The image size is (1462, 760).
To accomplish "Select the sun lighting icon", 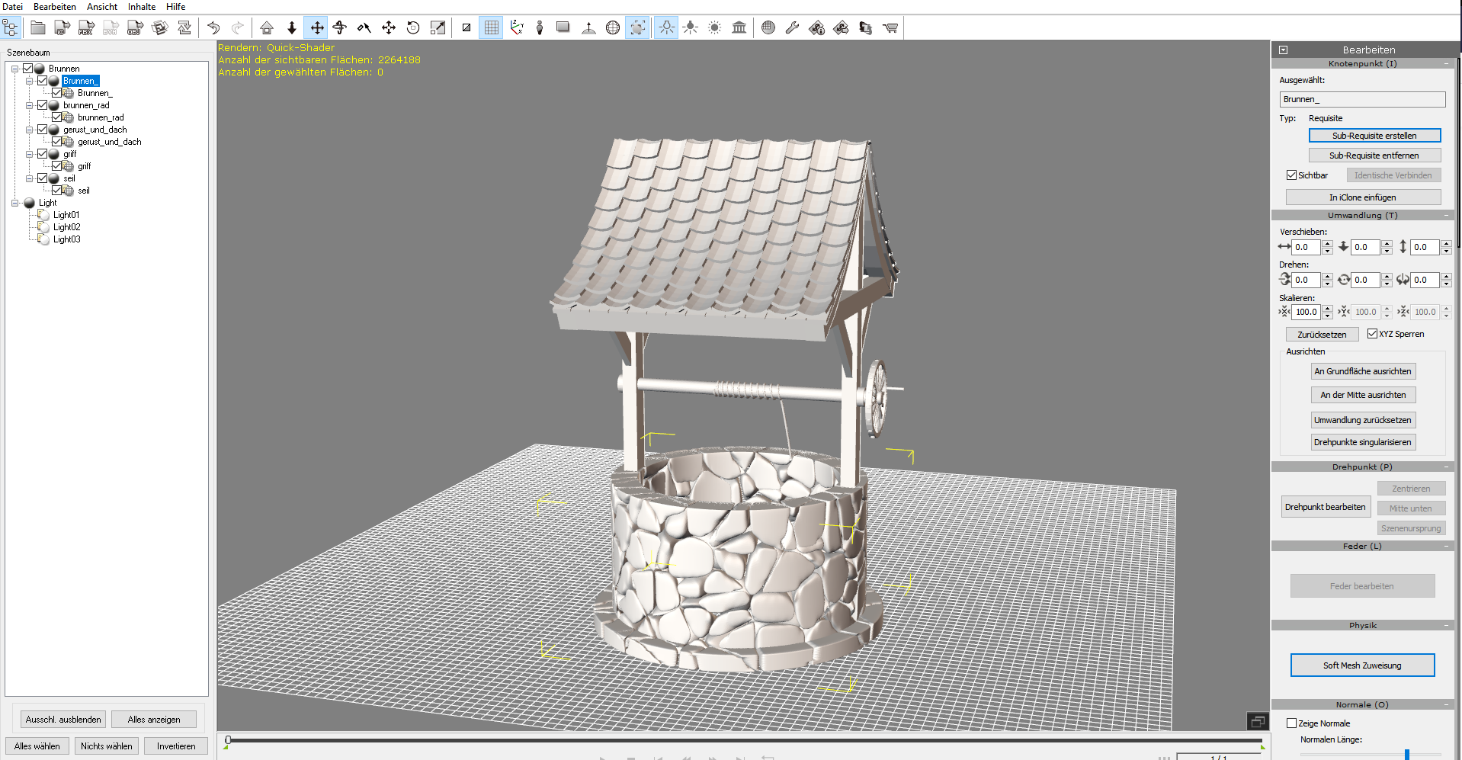I will coord(715,28).
